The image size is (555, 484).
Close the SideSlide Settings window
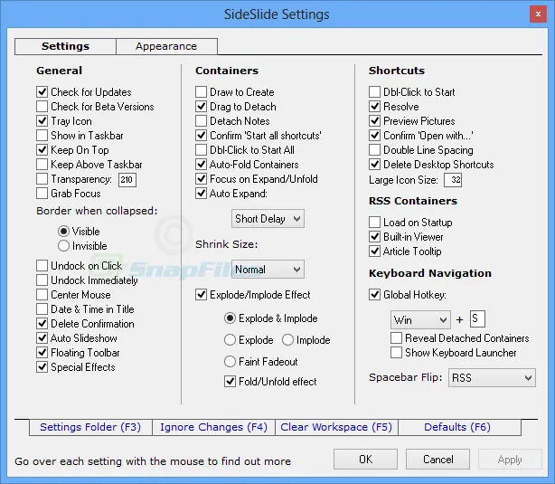coord(538,14)
